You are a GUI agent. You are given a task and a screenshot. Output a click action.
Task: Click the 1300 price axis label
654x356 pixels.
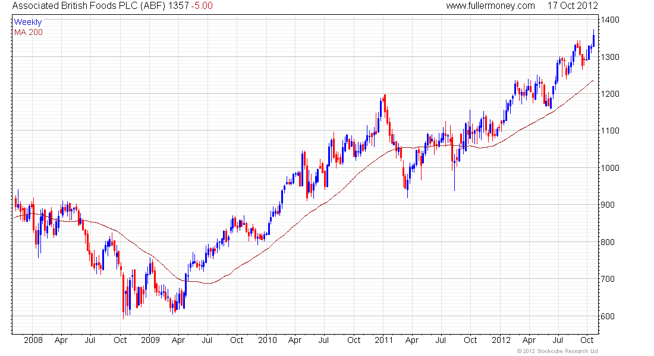point(610,57)
